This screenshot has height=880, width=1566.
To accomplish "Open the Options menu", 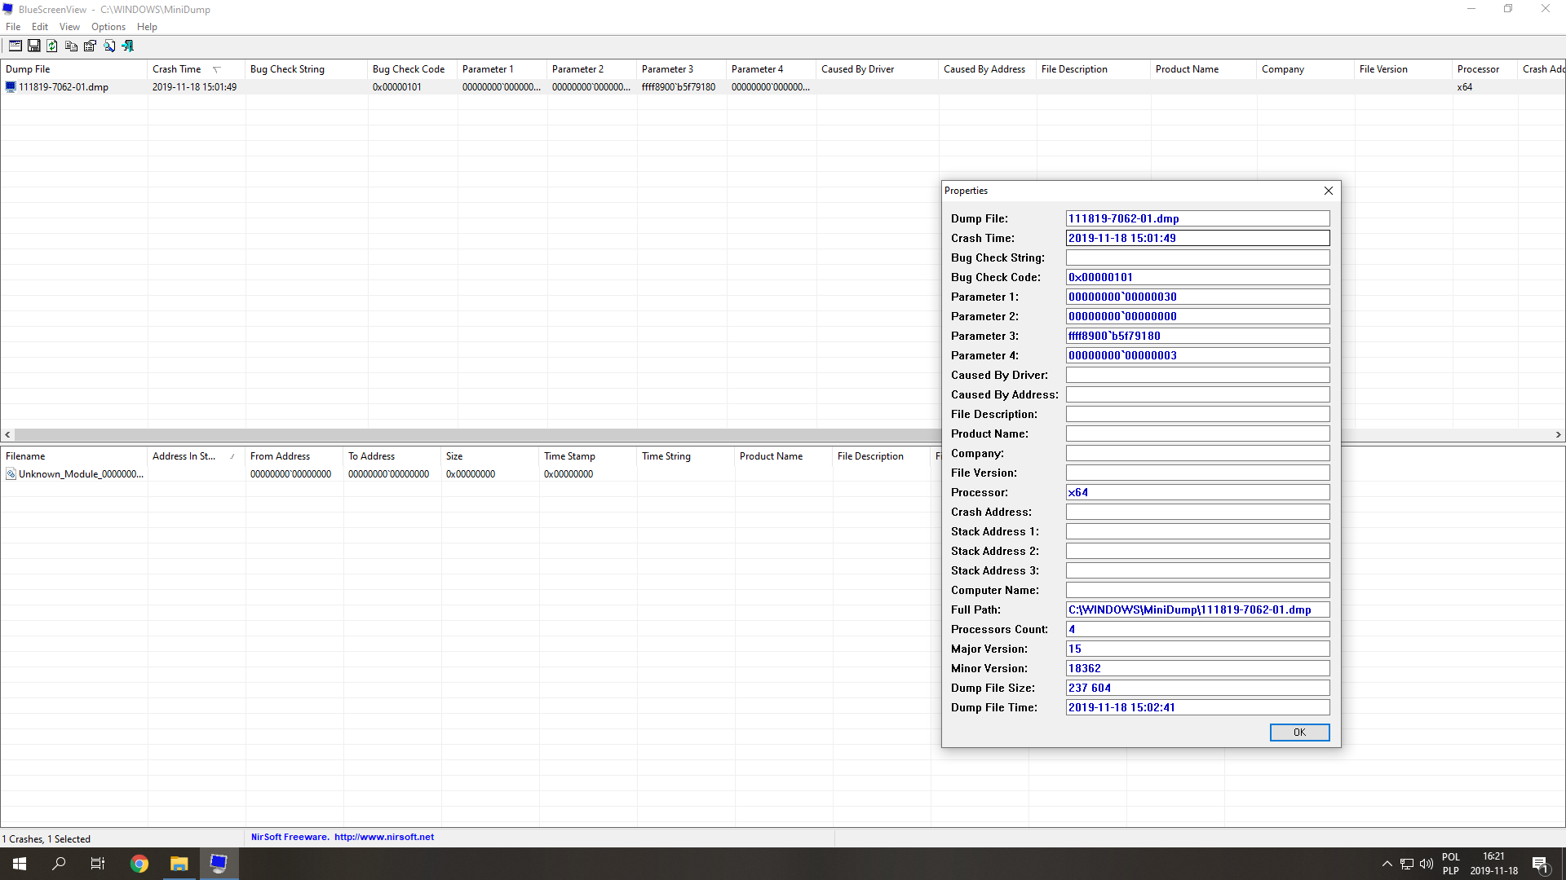I will [x=108, y=27].
